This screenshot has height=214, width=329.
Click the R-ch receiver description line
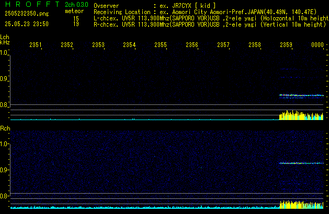click(x=210, y=25)
